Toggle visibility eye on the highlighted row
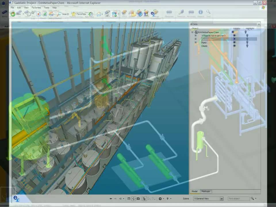The width and height of the screenshot is (276, 207). [x=234, y=39]
